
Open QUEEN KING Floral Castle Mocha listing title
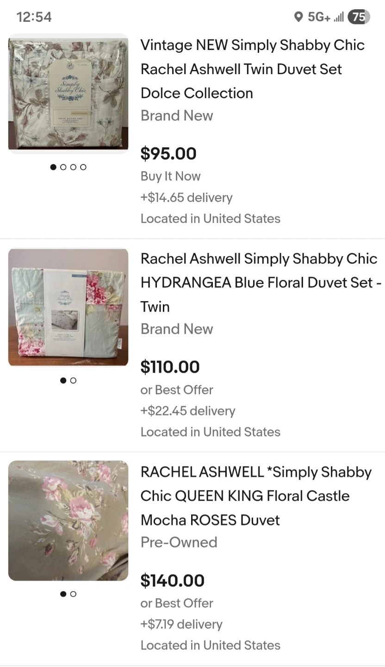click(256, 496)
